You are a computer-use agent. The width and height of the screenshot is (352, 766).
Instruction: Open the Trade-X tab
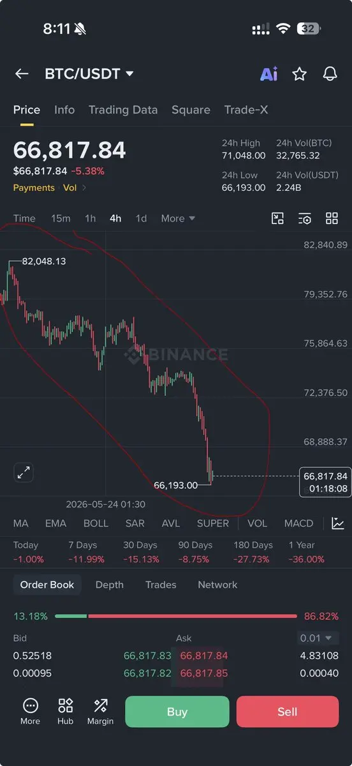(246, 110)
